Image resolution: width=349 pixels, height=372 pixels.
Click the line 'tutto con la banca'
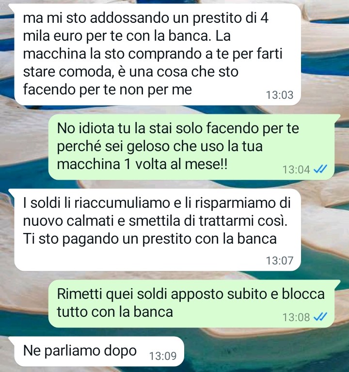(x=115, y=311)
